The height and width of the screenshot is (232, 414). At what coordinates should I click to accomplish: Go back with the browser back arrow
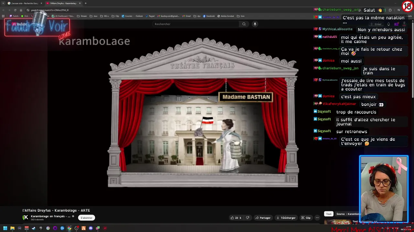pyautogui.click(x=3, y=10)
